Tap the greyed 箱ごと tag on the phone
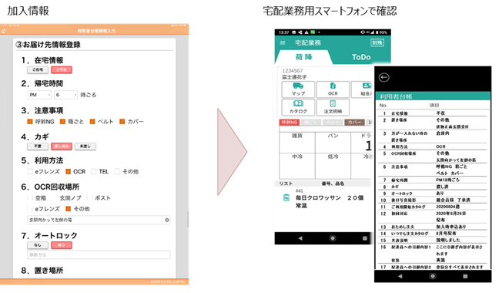Viewport: 499px width, 293px height. [311, 123]
